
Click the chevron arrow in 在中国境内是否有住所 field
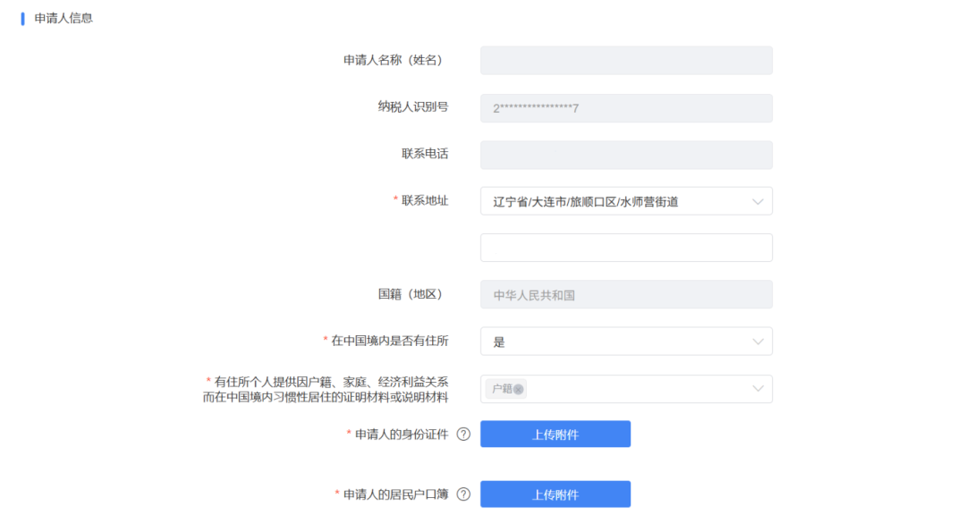point(758,342)
